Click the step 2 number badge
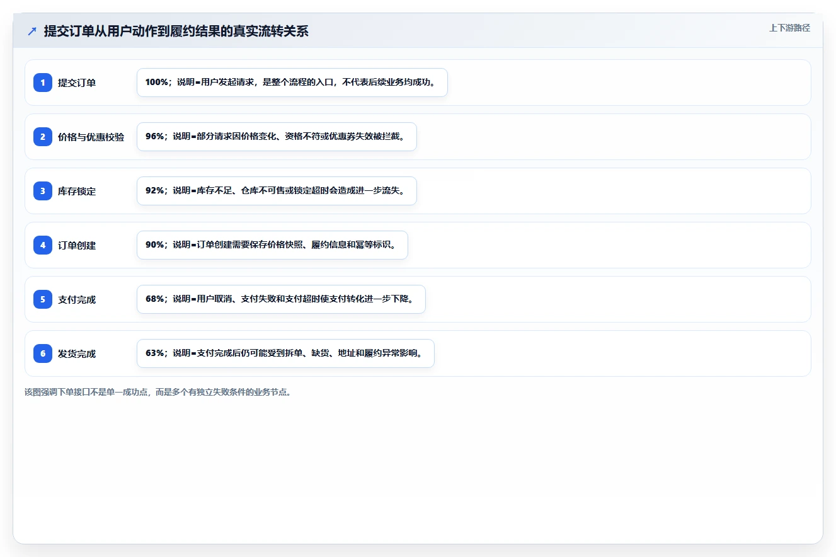Screen dimensions: 836x557 coord(43,137)
